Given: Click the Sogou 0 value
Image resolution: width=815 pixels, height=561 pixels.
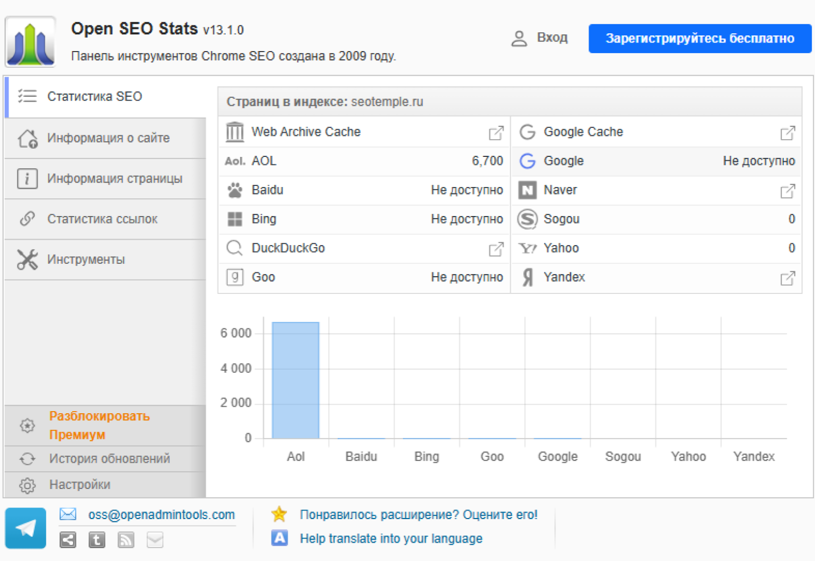Looking at the screenshot, I should point(791,219).
